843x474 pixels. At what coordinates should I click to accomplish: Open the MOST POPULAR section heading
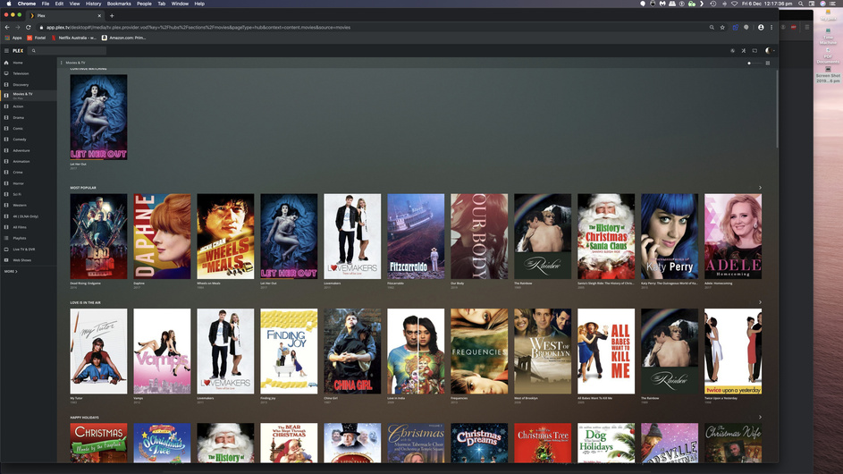83,188
